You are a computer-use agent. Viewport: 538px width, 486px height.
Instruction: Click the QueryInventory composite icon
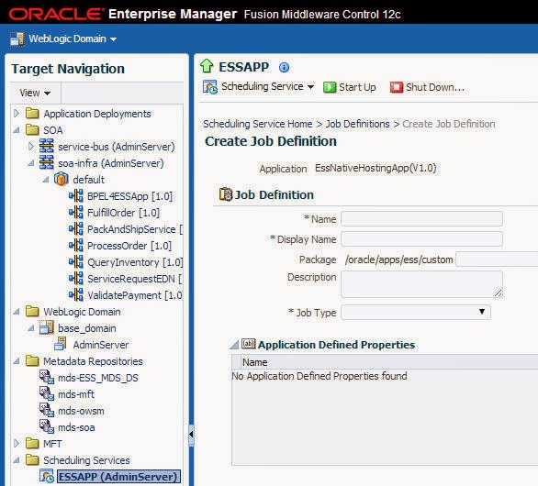(76, 261)
